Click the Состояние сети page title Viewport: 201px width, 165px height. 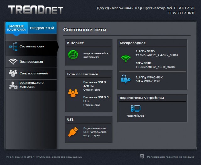tap(85, 30)
